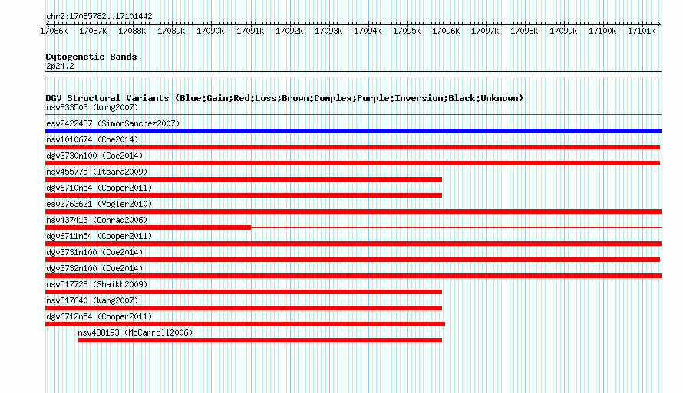Open variant label dgv6712n54 (Cooper2011)
Image resolution: width=683 pixels, height=393 pixels.
click(99, 316)
